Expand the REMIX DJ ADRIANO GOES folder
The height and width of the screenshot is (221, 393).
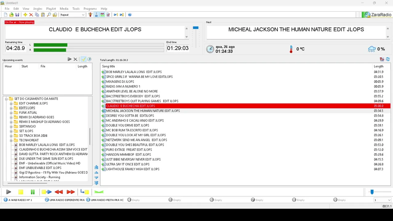(11, 117)
